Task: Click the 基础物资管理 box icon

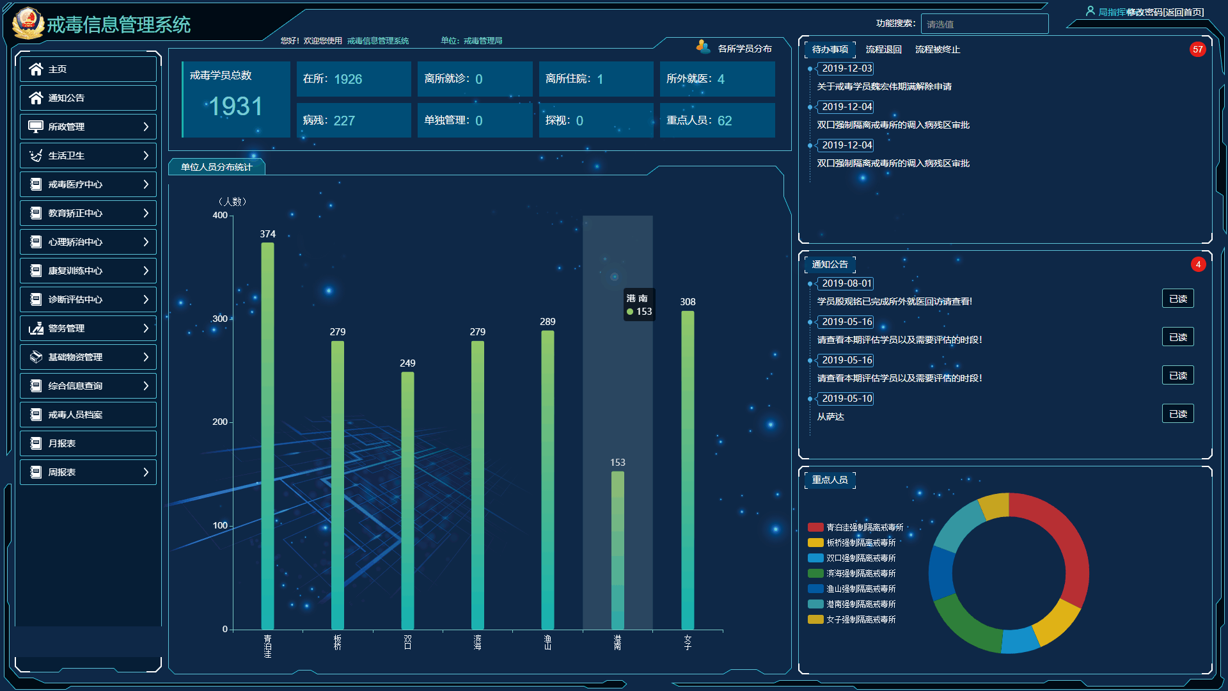Action: pyautogui.click(x=36, y=357)
